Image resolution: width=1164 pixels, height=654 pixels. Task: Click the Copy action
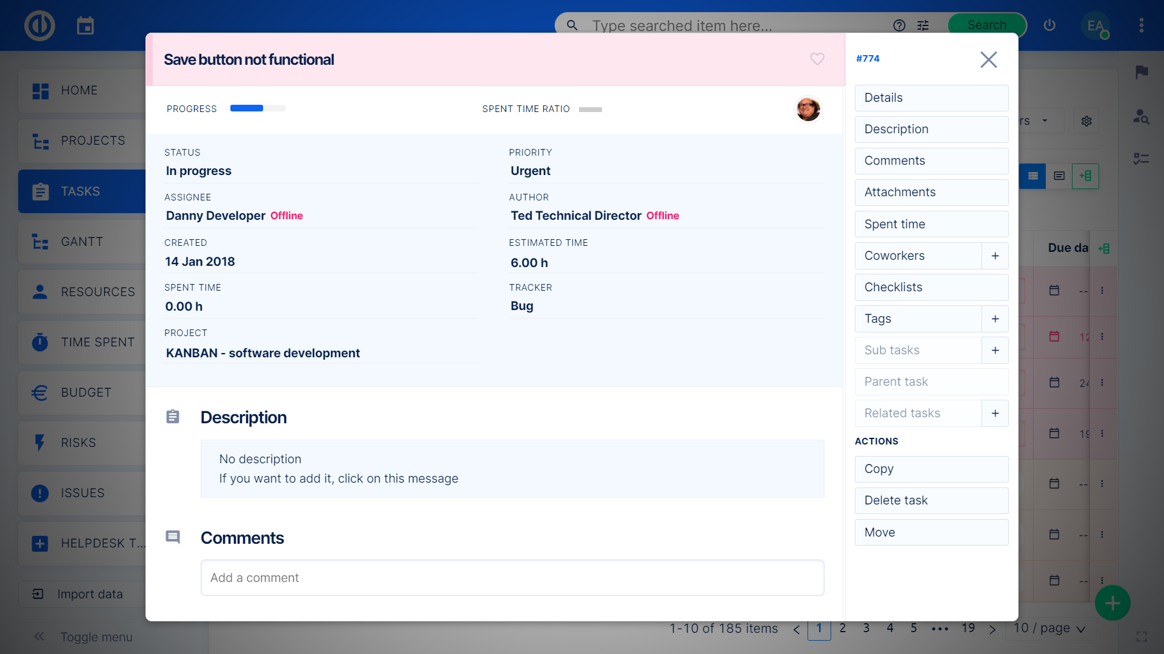click(x=931, y=469)
